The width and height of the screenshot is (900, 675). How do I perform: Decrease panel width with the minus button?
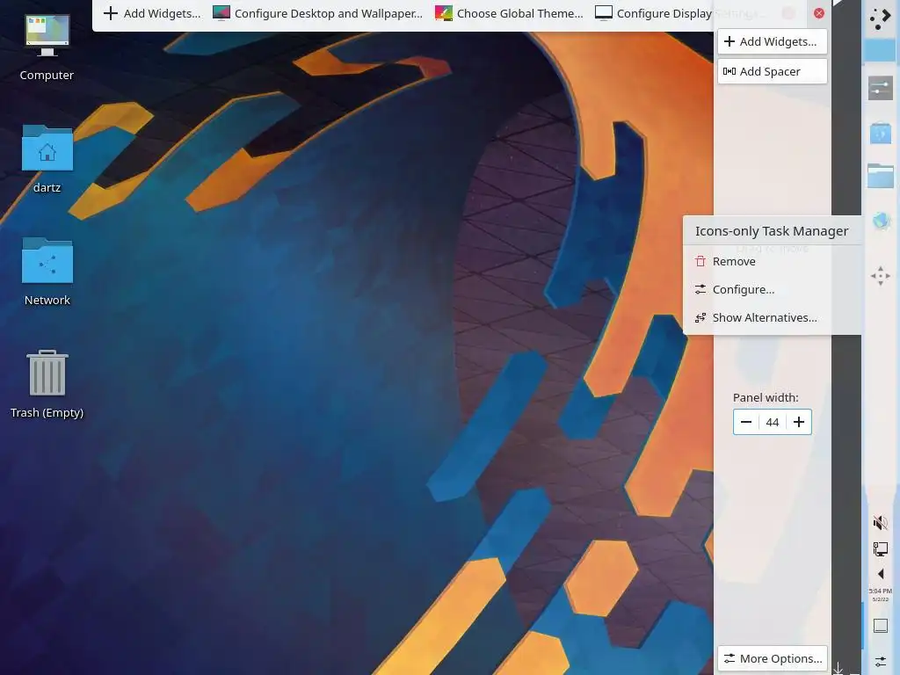[746, 422]
